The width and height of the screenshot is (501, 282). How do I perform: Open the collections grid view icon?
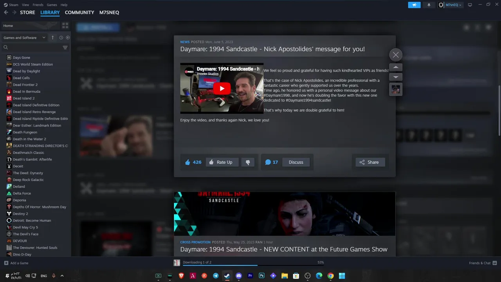[65, 25]
